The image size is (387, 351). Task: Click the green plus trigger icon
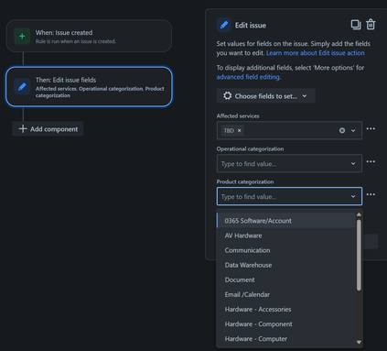point(22,36)
